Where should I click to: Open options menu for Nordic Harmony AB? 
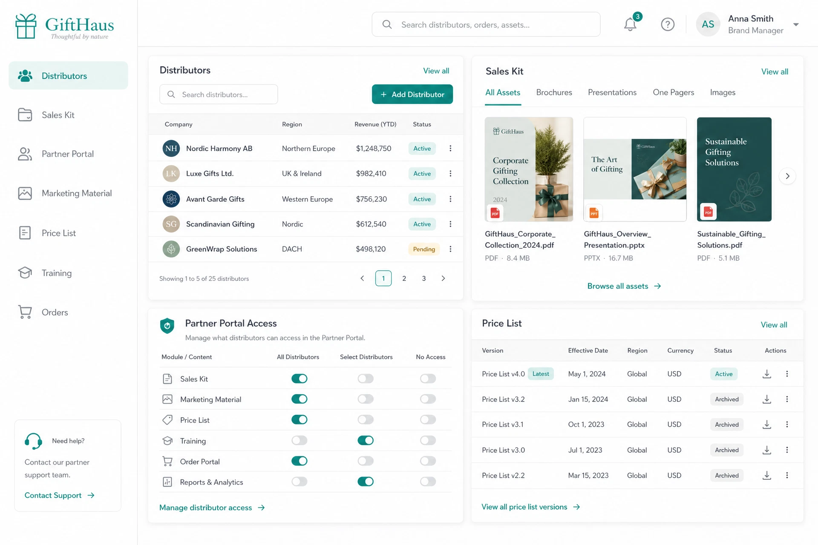tap(450, 149)
